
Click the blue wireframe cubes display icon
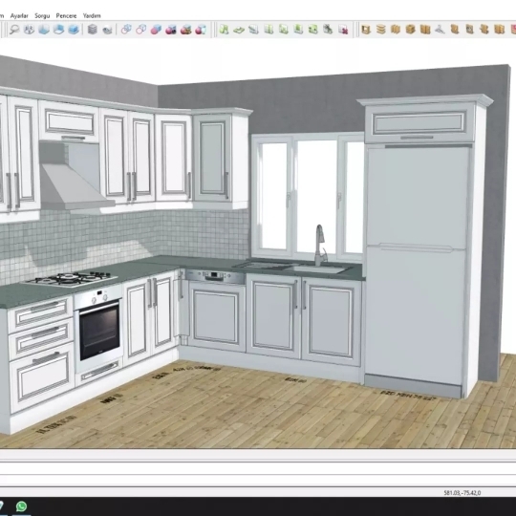coord(126,30)
